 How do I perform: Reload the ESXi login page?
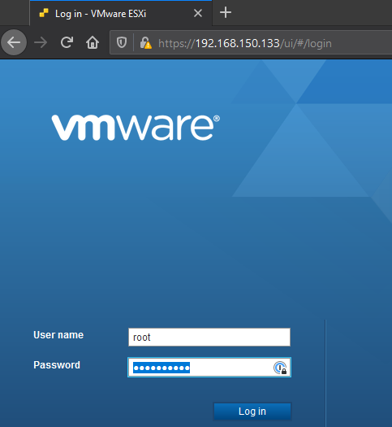point(67,42)
